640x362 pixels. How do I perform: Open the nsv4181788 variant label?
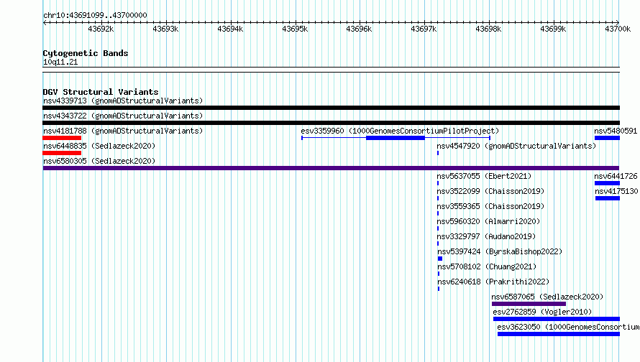click(x=123, y=131)
